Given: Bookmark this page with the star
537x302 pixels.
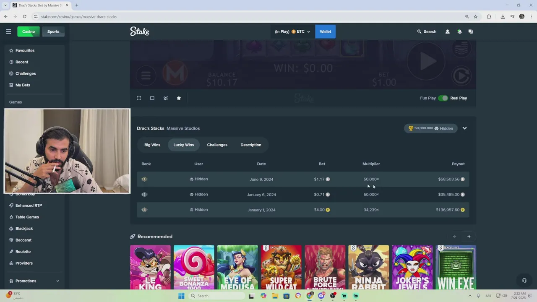Looking at the screenshot, I should 476,16.
